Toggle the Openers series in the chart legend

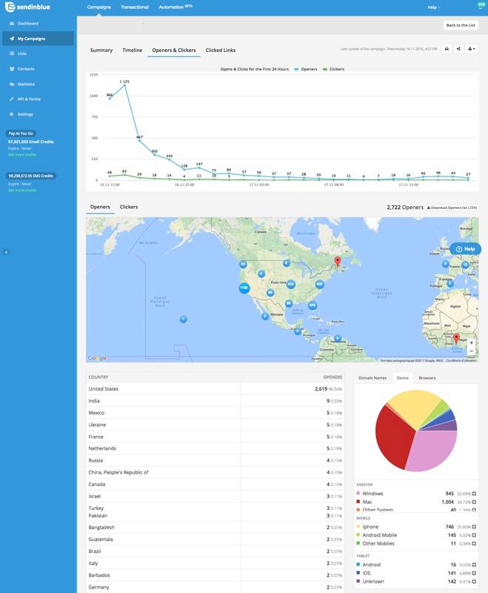307,69
